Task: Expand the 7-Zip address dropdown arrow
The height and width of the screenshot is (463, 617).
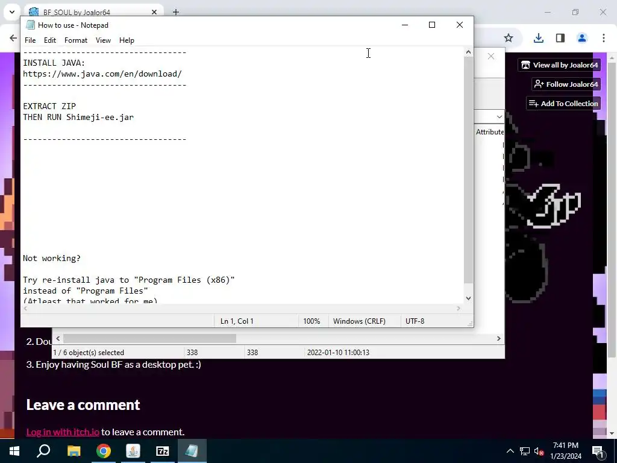Action: (499, 117)
